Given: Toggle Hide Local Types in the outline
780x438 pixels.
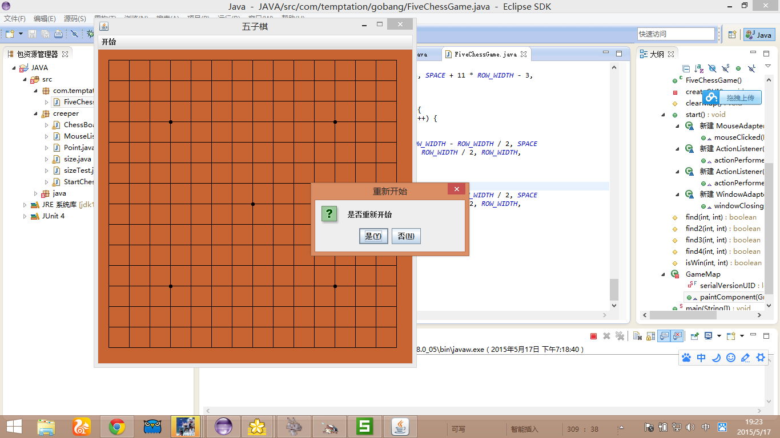Looking at the screenshot, I should tap(751, 68).
